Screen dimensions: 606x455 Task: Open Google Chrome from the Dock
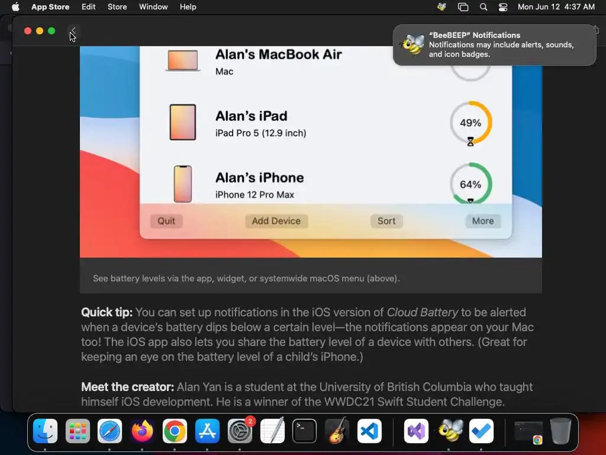(175, 431)
